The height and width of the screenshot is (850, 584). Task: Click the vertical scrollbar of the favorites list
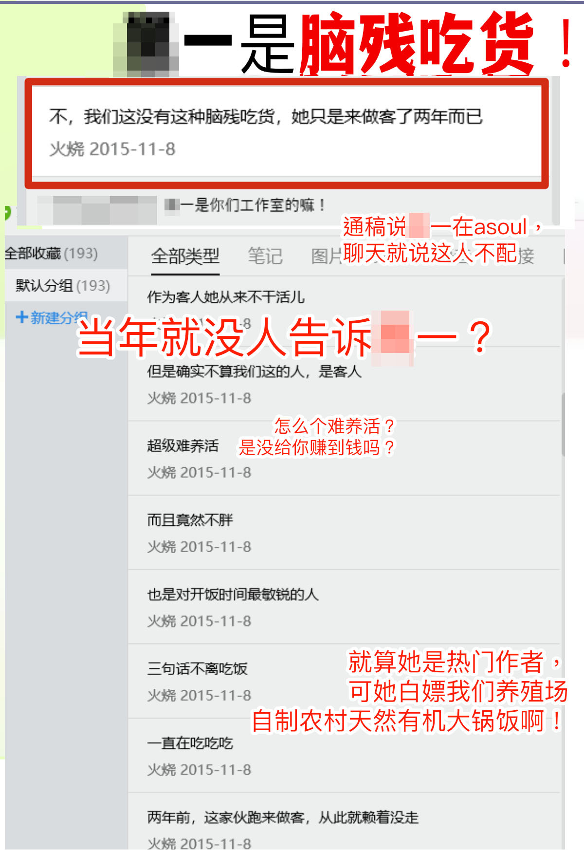tap(563, 424)
